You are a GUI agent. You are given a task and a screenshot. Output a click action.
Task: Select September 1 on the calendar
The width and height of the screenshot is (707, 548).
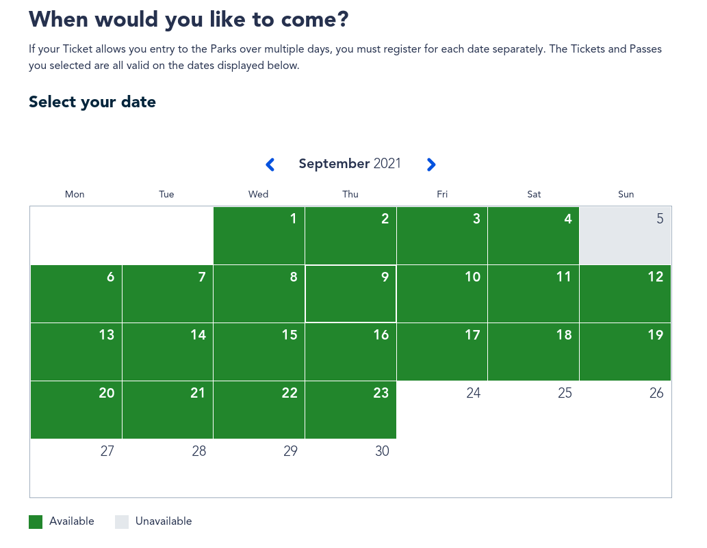[259, 236]
